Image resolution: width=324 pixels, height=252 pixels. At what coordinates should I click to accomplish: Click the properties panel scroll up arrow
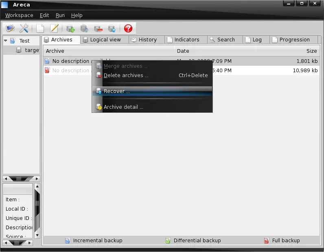click(37, 187)
